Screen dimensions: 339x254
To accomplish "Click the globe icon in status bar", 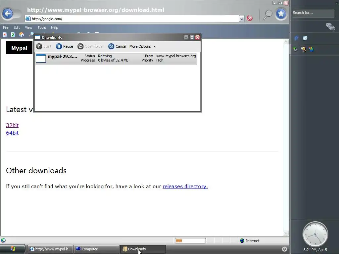I will (x=3, y=240).
